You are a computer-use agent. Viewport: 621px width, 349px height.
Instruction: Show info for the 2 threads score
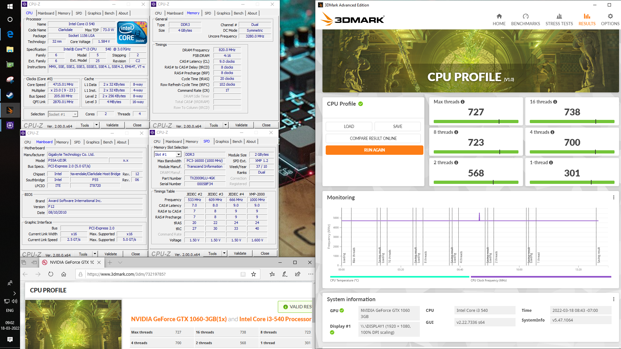(x=456, y=163)
